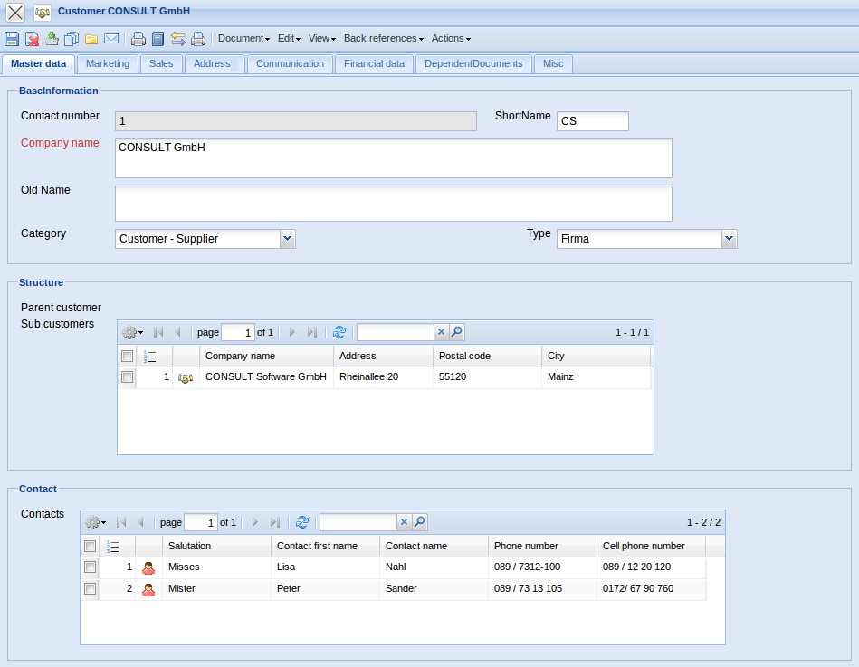Click the copy documents icon in toolbar
Viewport: 859px width, 667px height.
(72, 39)
